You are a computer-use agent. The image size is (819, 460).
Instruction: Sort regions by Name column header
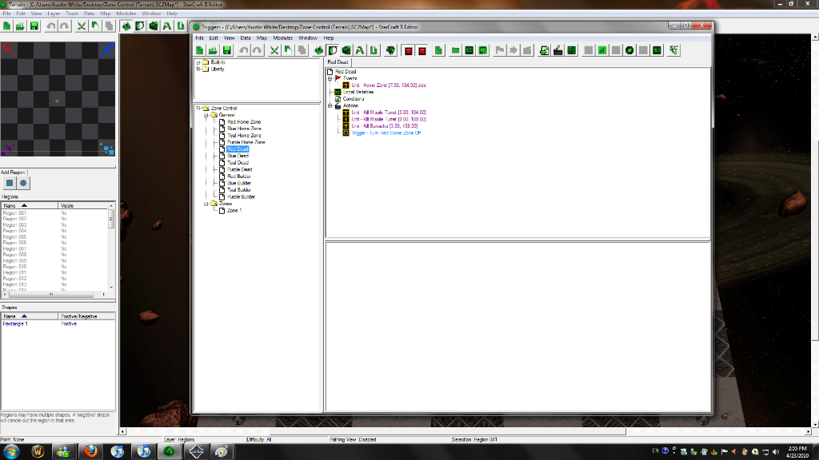30,205
